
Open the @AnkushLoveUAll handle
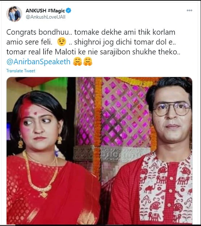[46, 17]
